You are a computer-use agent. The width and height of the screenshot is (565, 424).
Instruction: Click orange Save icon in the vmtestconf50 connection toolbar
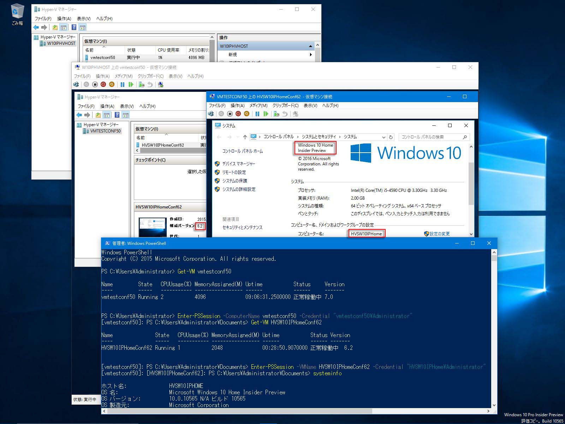point(112,84)
